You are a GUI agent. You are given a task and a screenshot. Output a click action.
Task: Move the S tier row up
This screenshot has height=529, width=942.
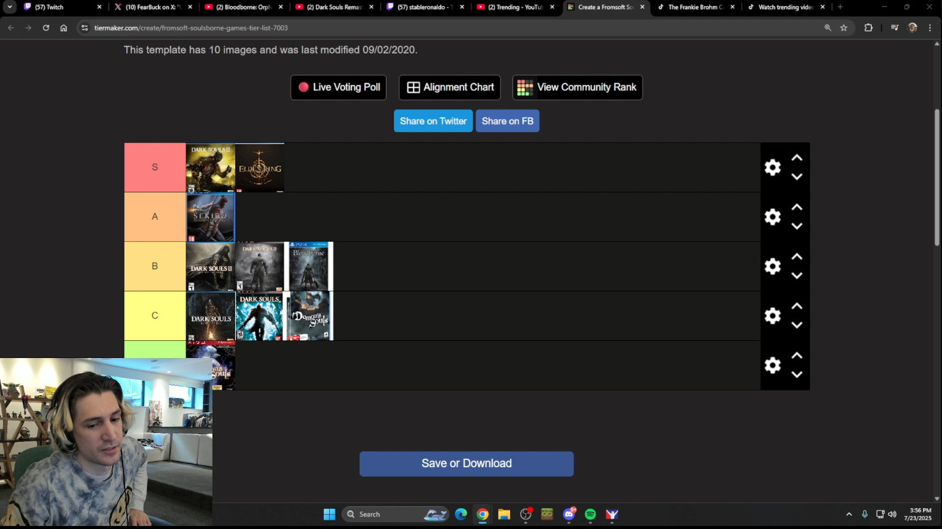(x=797, y=158)
